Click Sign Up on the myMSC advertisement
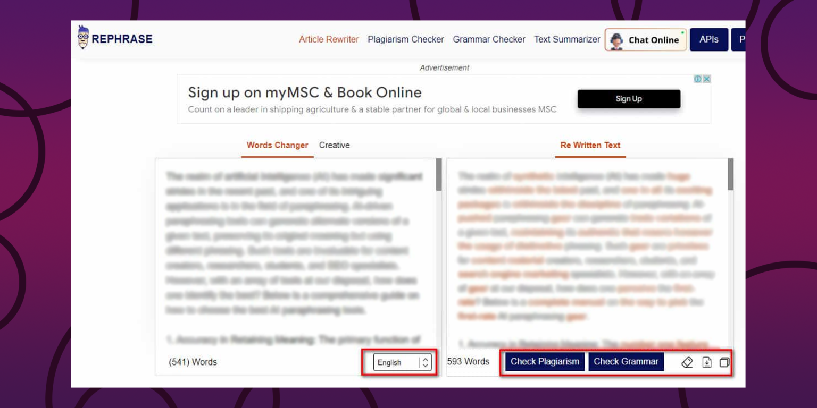 coord(628,98)
